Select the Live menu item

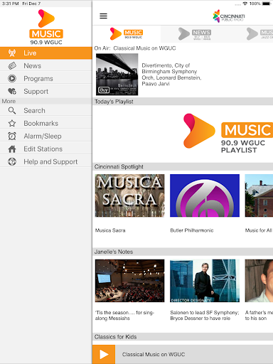click(46, 53)
